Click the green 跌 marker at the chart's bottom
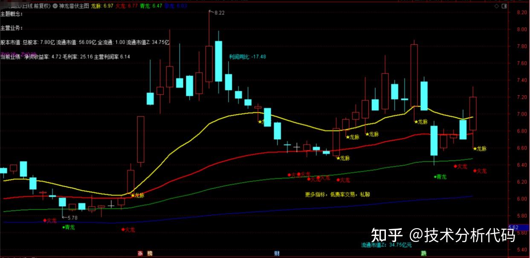Image resolution: width=530 pixels, height=258 pixels. (424, 253)
